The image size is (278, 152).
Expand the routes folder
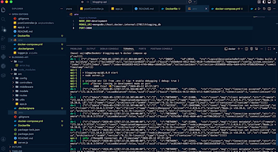click(37, 95)
